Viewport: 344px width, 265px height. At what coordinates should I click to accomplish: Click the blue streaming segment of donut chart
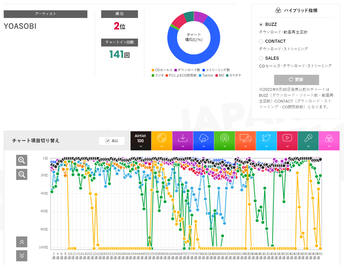point(198,59)
